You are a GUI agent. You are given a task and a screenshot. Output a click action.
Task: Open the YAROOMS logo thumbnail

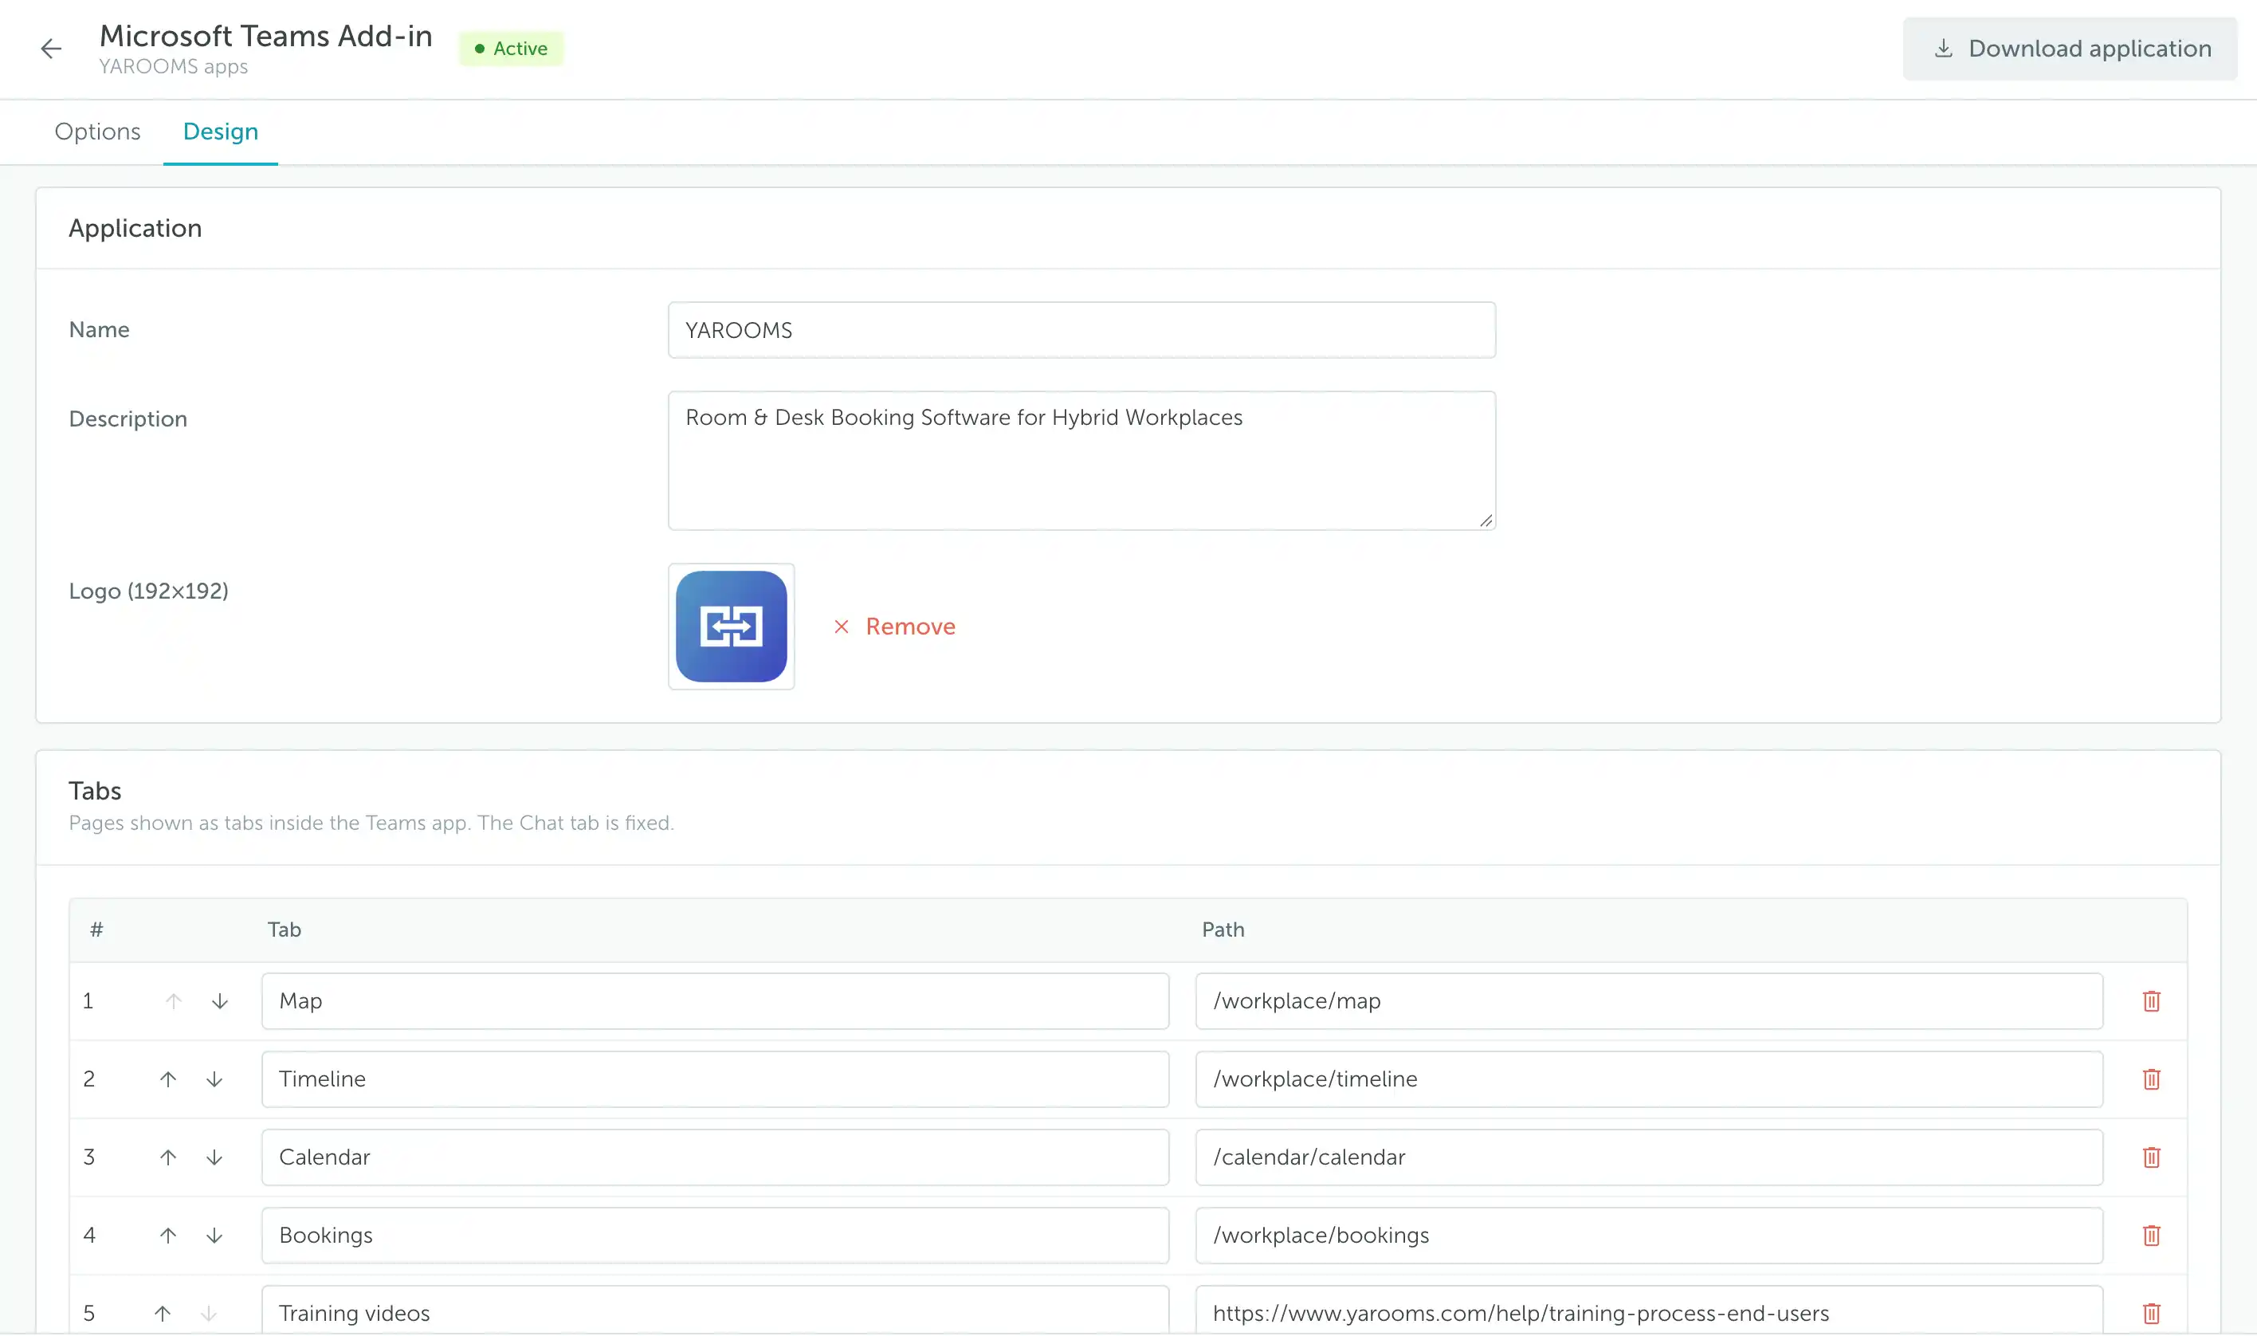point(732,627)
